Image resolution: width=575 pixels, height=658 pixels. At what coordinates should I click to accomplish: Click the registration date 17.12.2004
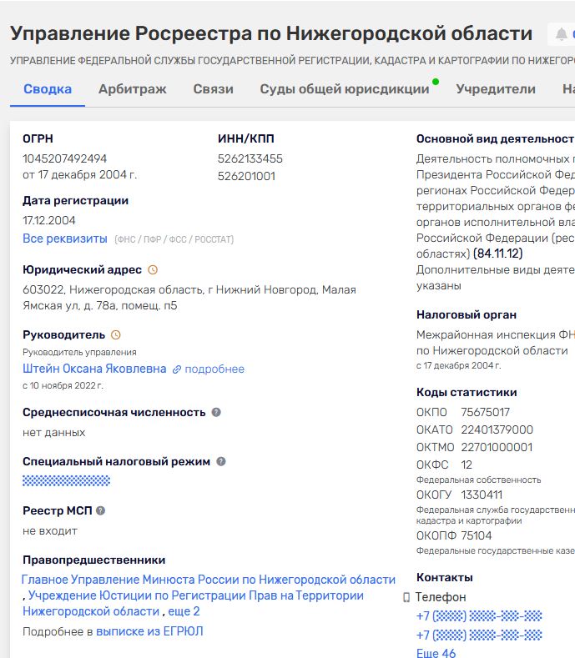pyautogui.click(x=49, y=220)
